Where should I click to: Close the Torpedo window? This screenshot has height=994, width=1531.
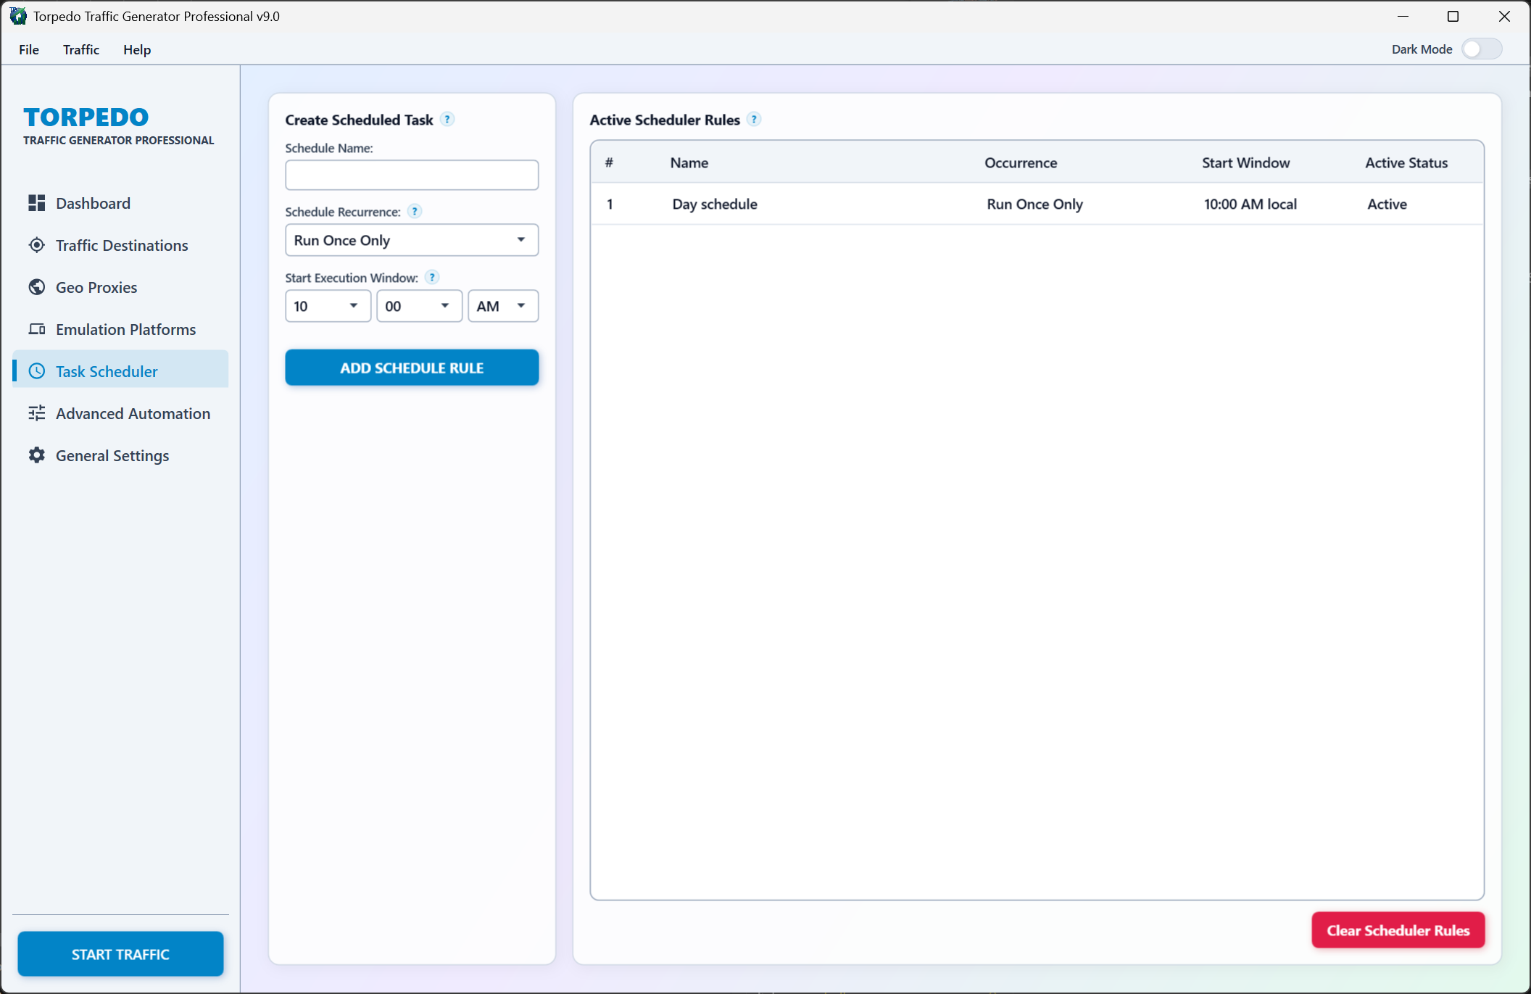click(1504, 16)
